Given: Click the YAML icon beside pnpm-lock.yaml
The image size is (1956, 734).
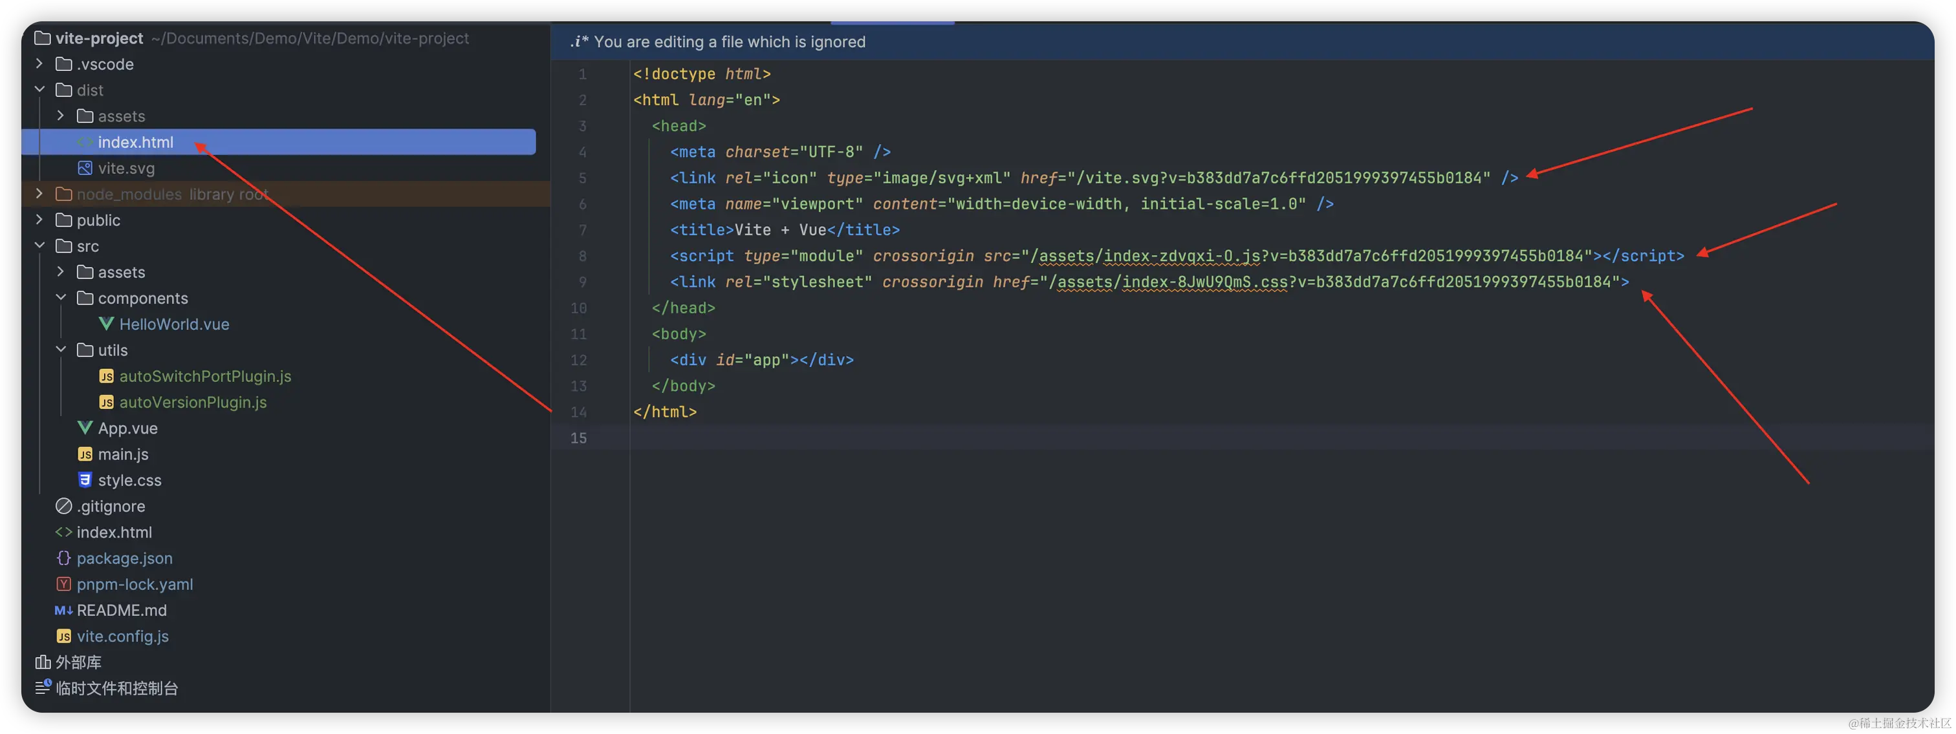Looking at the screenshot, I should tap(64, 584).
